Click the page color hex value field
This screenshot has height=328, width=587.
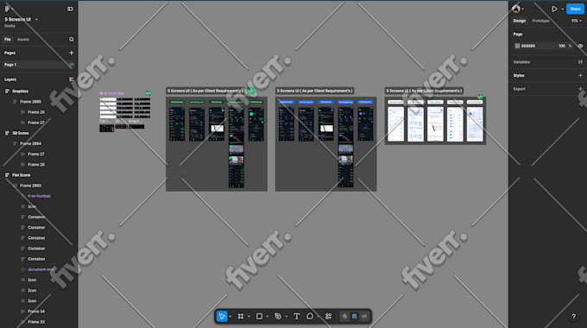tap(527, 46)
